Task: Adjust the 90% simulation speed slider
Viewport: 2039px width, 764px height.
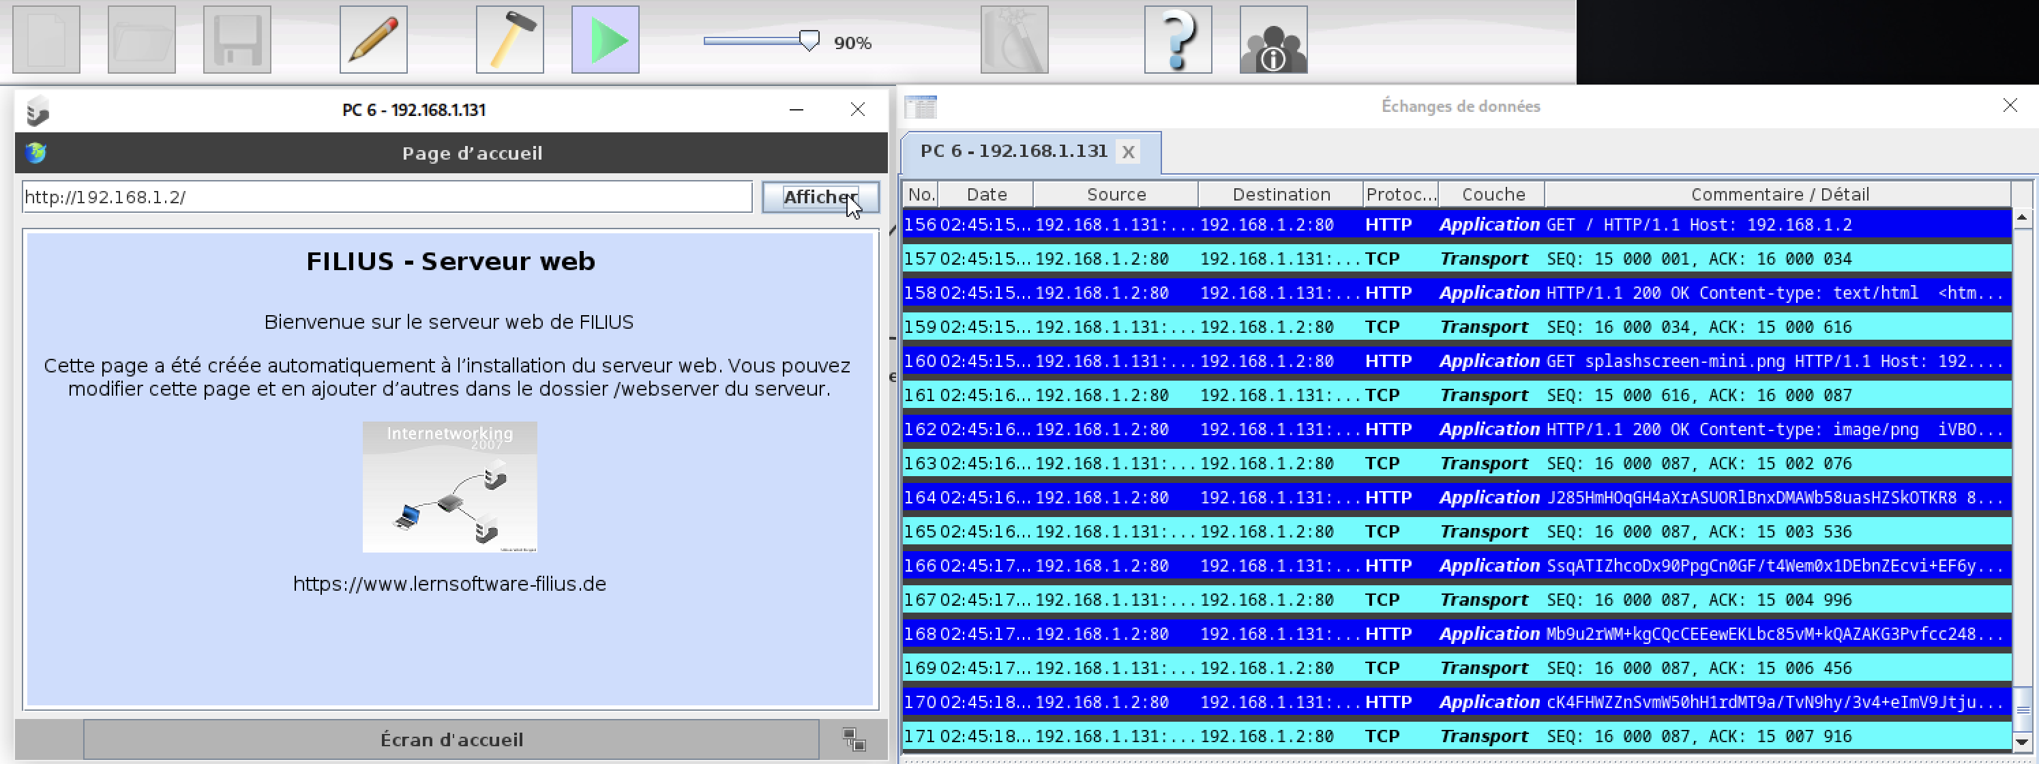Action: pyautogui.click(x=808, y=40)
